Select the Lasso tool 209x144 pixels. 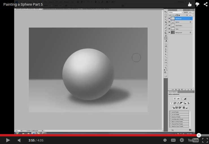pos(166,17)
